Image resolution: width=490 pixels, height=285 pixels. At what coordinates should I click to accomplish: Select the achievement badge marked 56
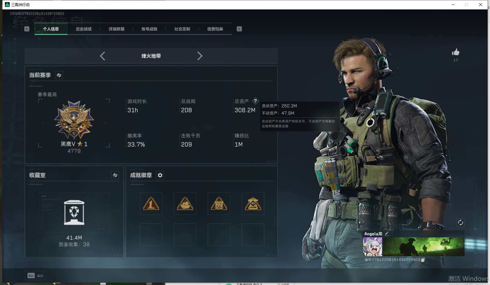(x=219, y=204)
